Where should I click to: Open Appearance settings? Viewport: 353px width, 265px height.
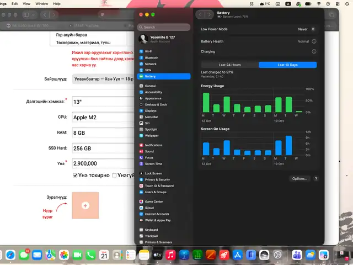(x=164, y=98)
